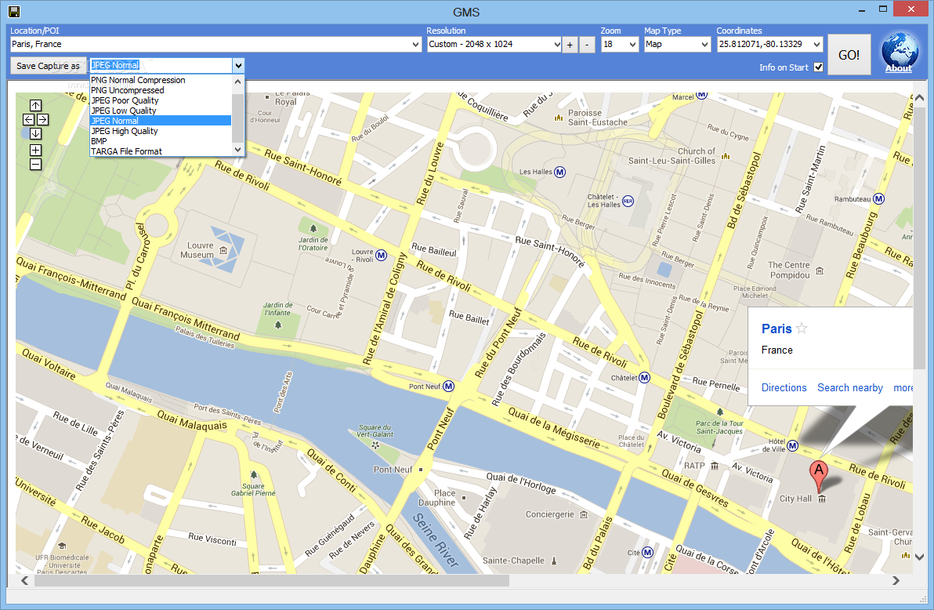Click vertical scrollbar down arrow

point(919,557)
